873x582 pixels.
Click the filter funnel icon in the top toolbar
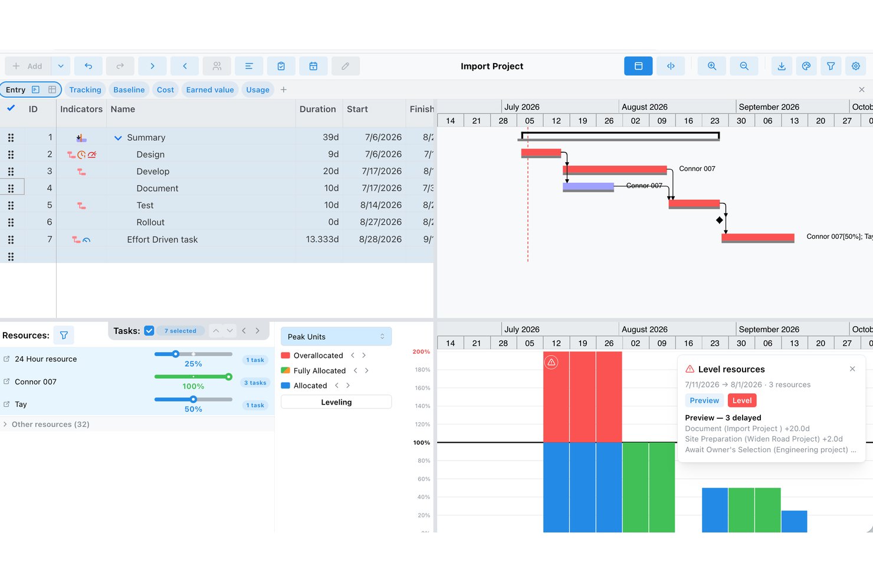coord(831,66)
